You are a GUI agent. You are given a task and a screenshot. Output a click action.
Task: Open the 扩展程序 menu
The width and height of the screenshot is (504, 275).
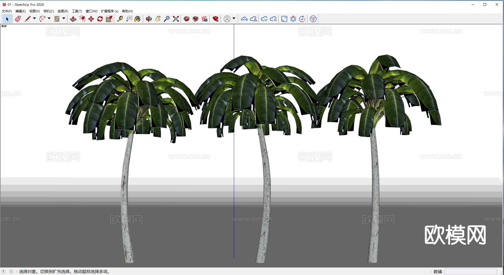click(x=109, y=11)
